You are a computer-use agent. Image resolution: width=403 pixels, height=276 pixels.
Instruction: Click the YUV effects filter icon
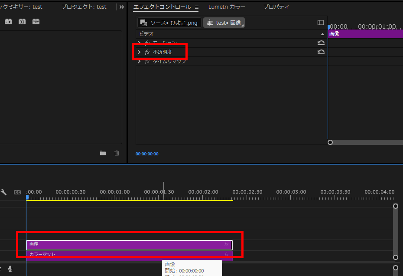[36, 21]
